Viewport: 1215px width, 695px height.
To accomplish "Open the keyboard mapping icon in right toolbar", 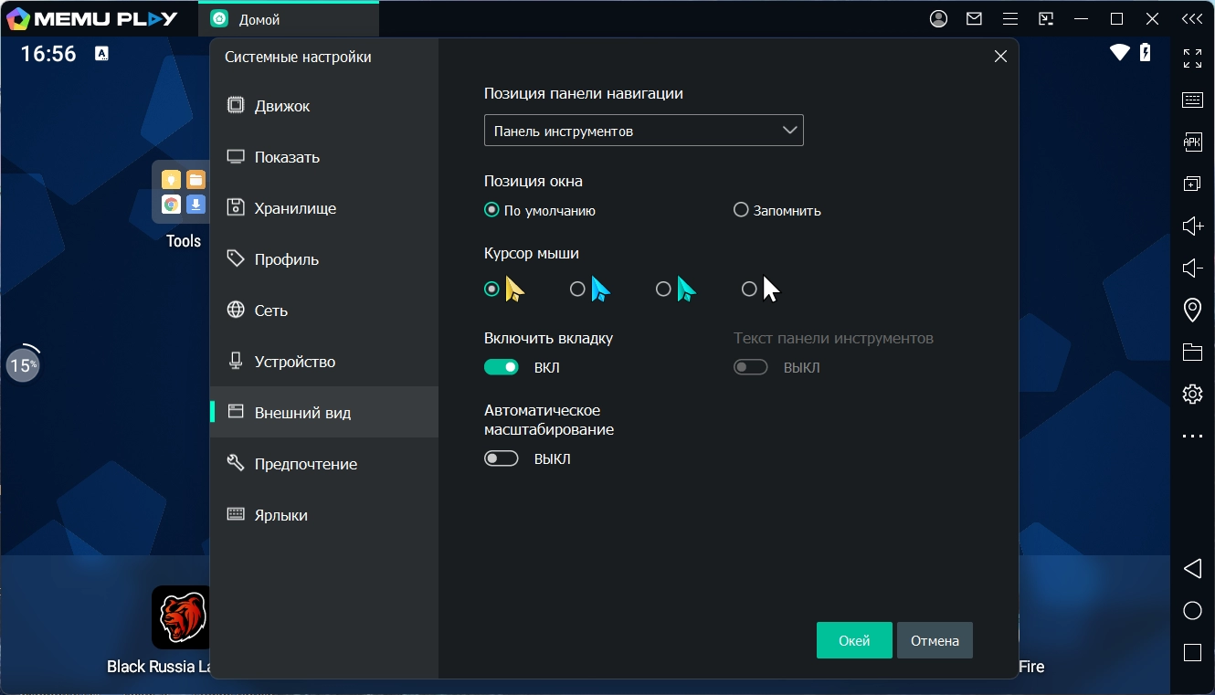I will pos(1192,100).
